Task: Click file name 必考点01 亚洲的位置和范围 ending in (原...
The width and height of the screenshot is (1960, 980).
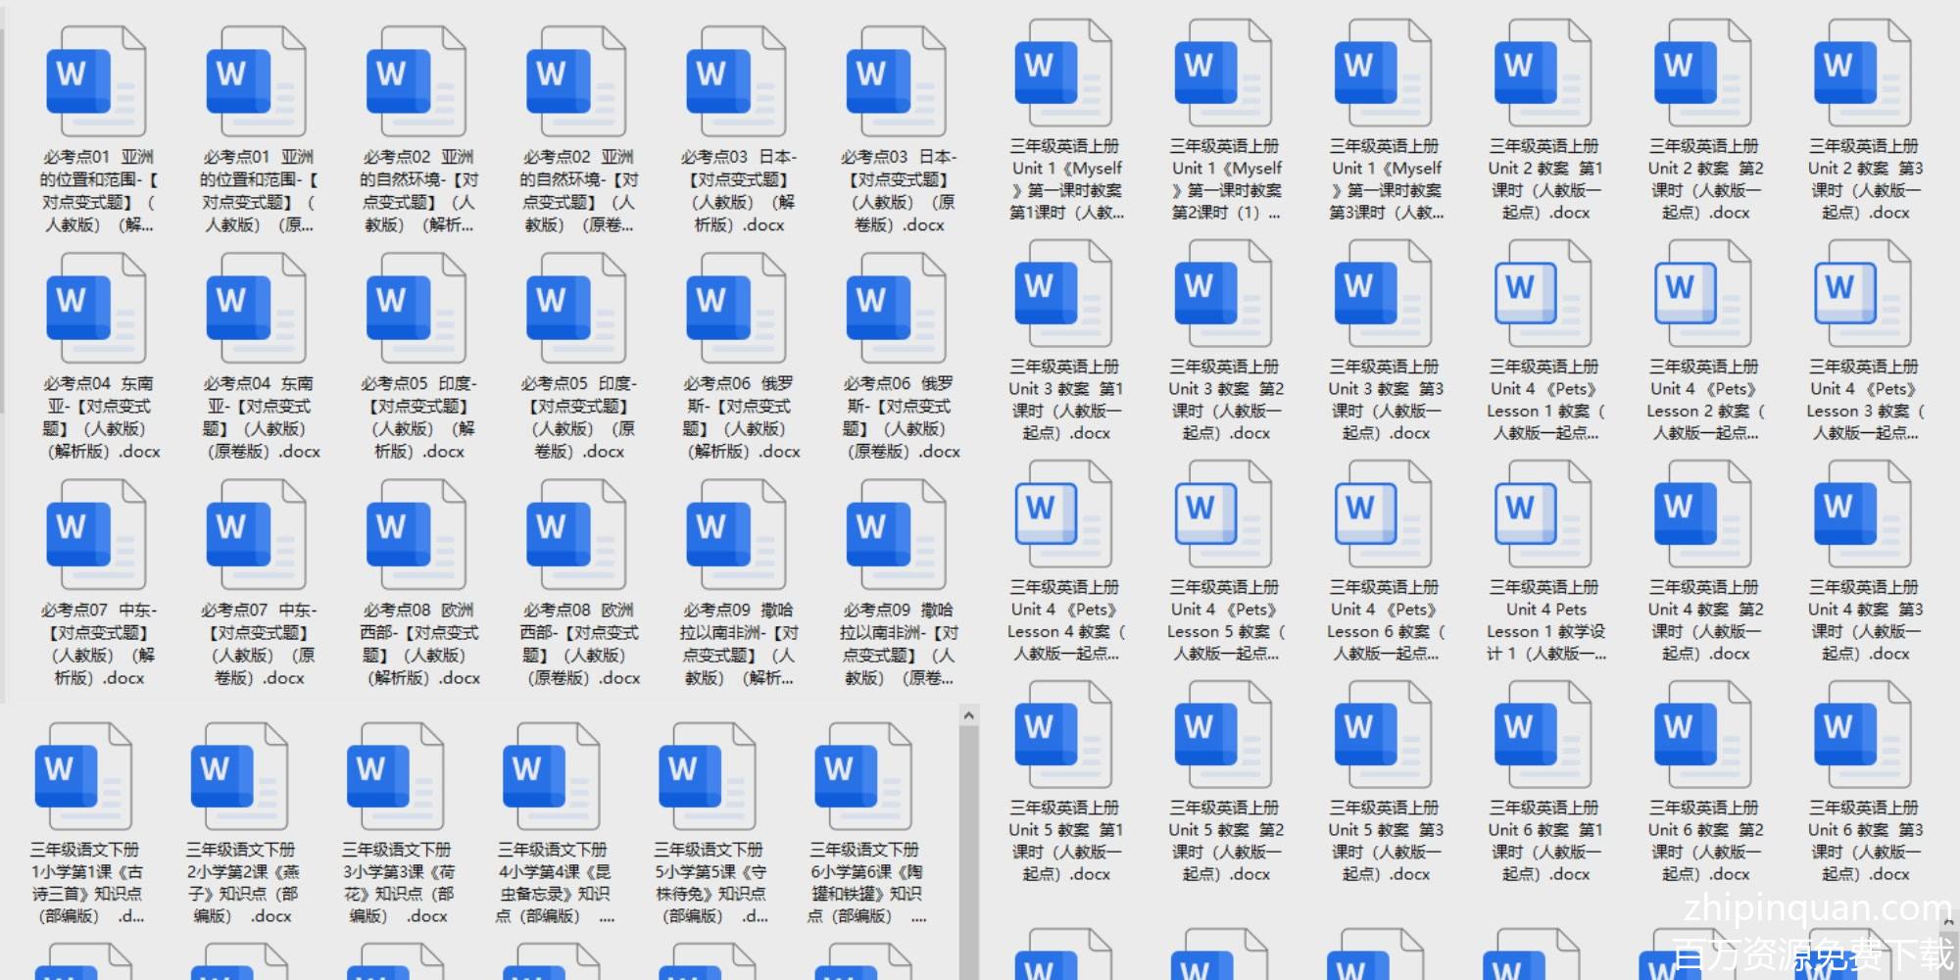Action: point(257,191)
